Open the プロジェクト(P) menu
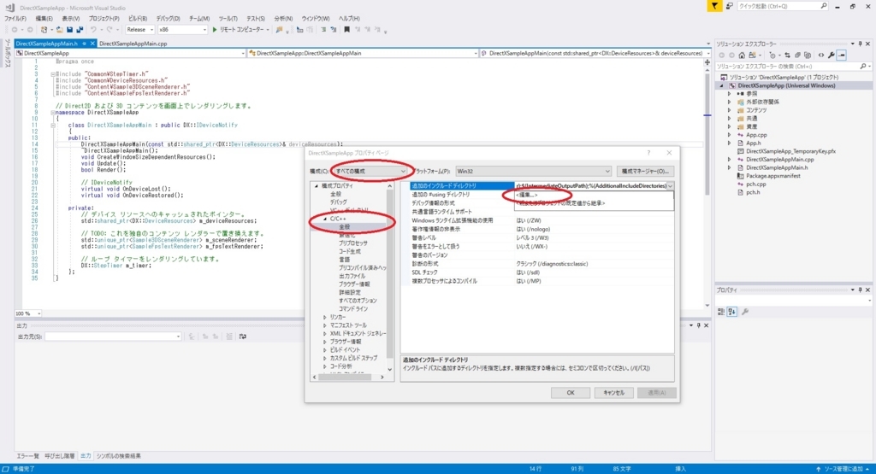This screenshot has height=474, width=876. (x=104, y=19)
